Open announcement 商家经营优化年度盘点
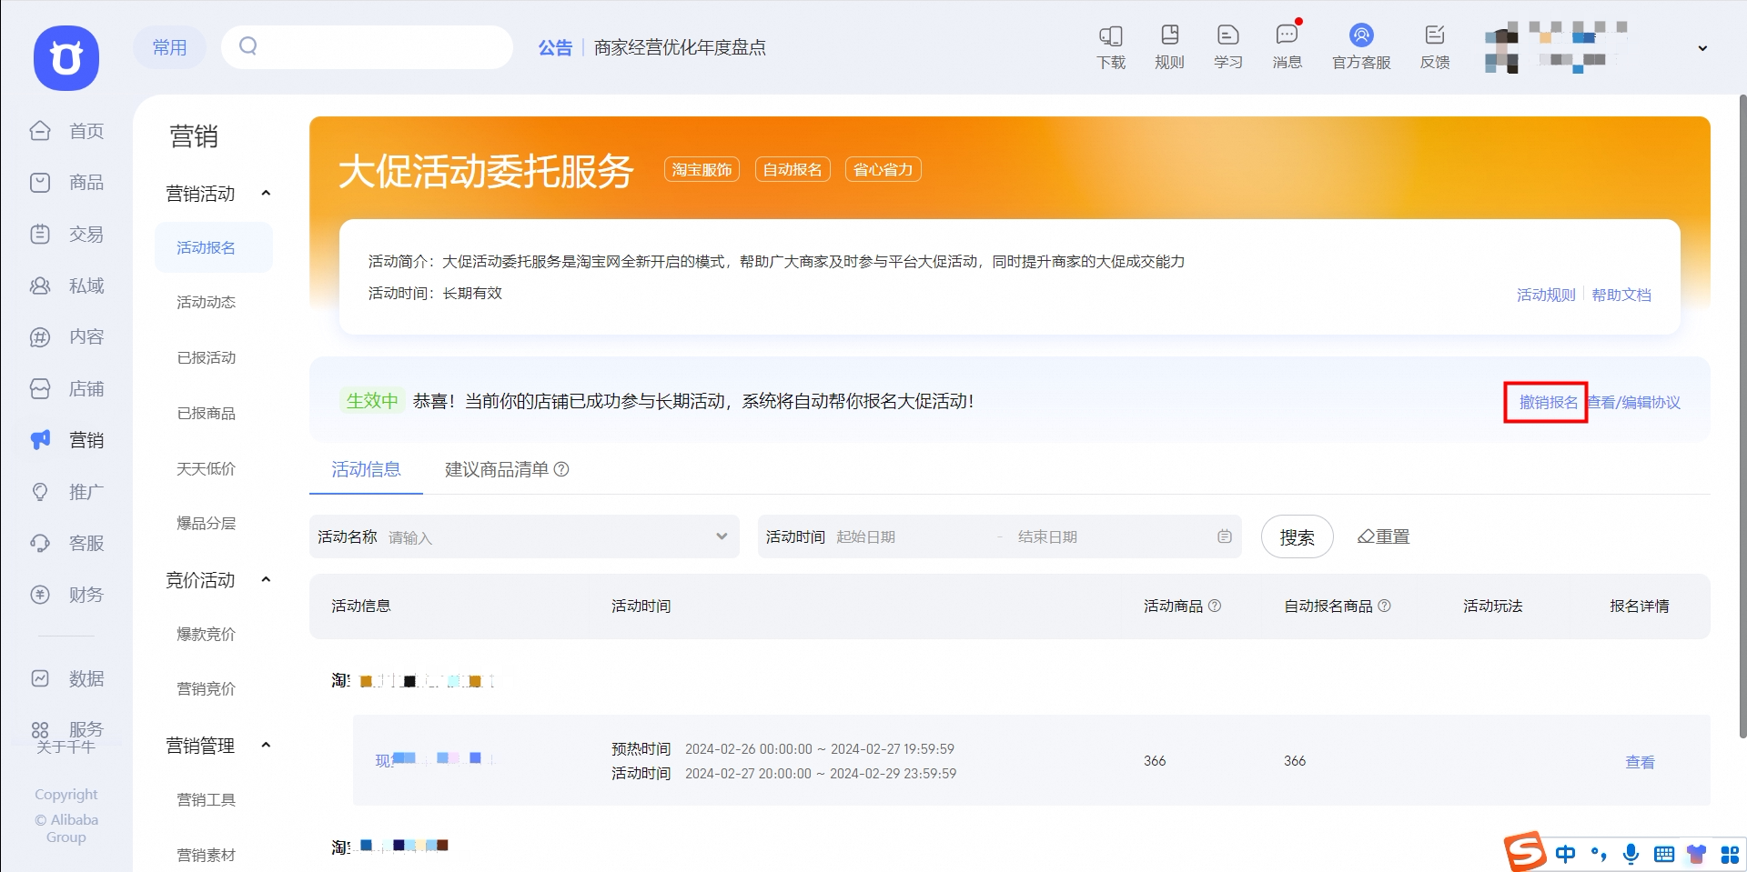Screen dimensions: 1747x872 coord(680,47)
